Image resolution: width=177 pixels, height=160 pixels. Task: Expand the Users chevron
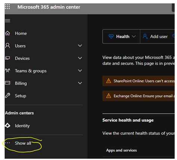[80, 46]
